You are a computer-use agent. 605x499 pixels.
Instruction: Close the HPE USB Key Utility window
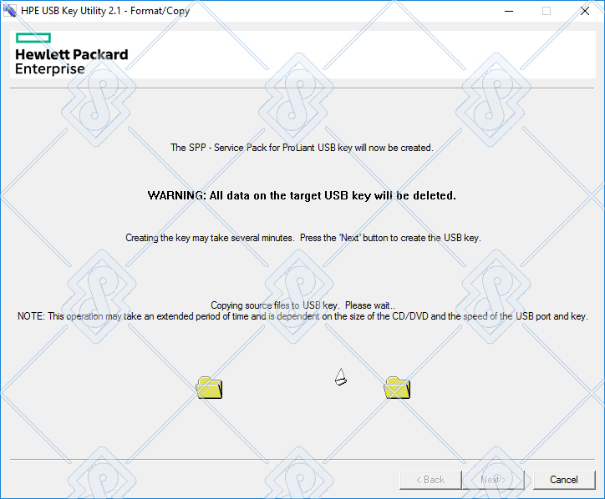[585, 11]
